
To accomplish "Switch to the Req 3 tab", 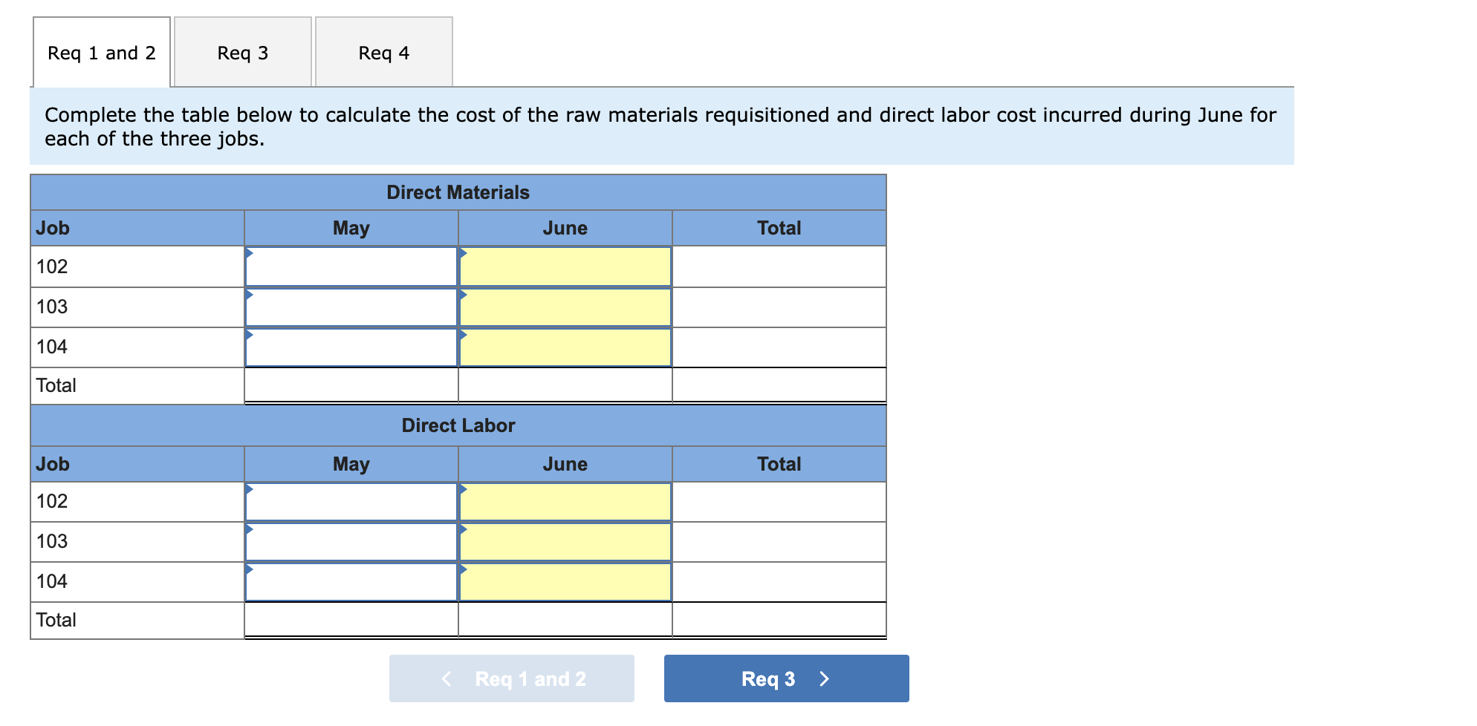I will click(243, 53).
